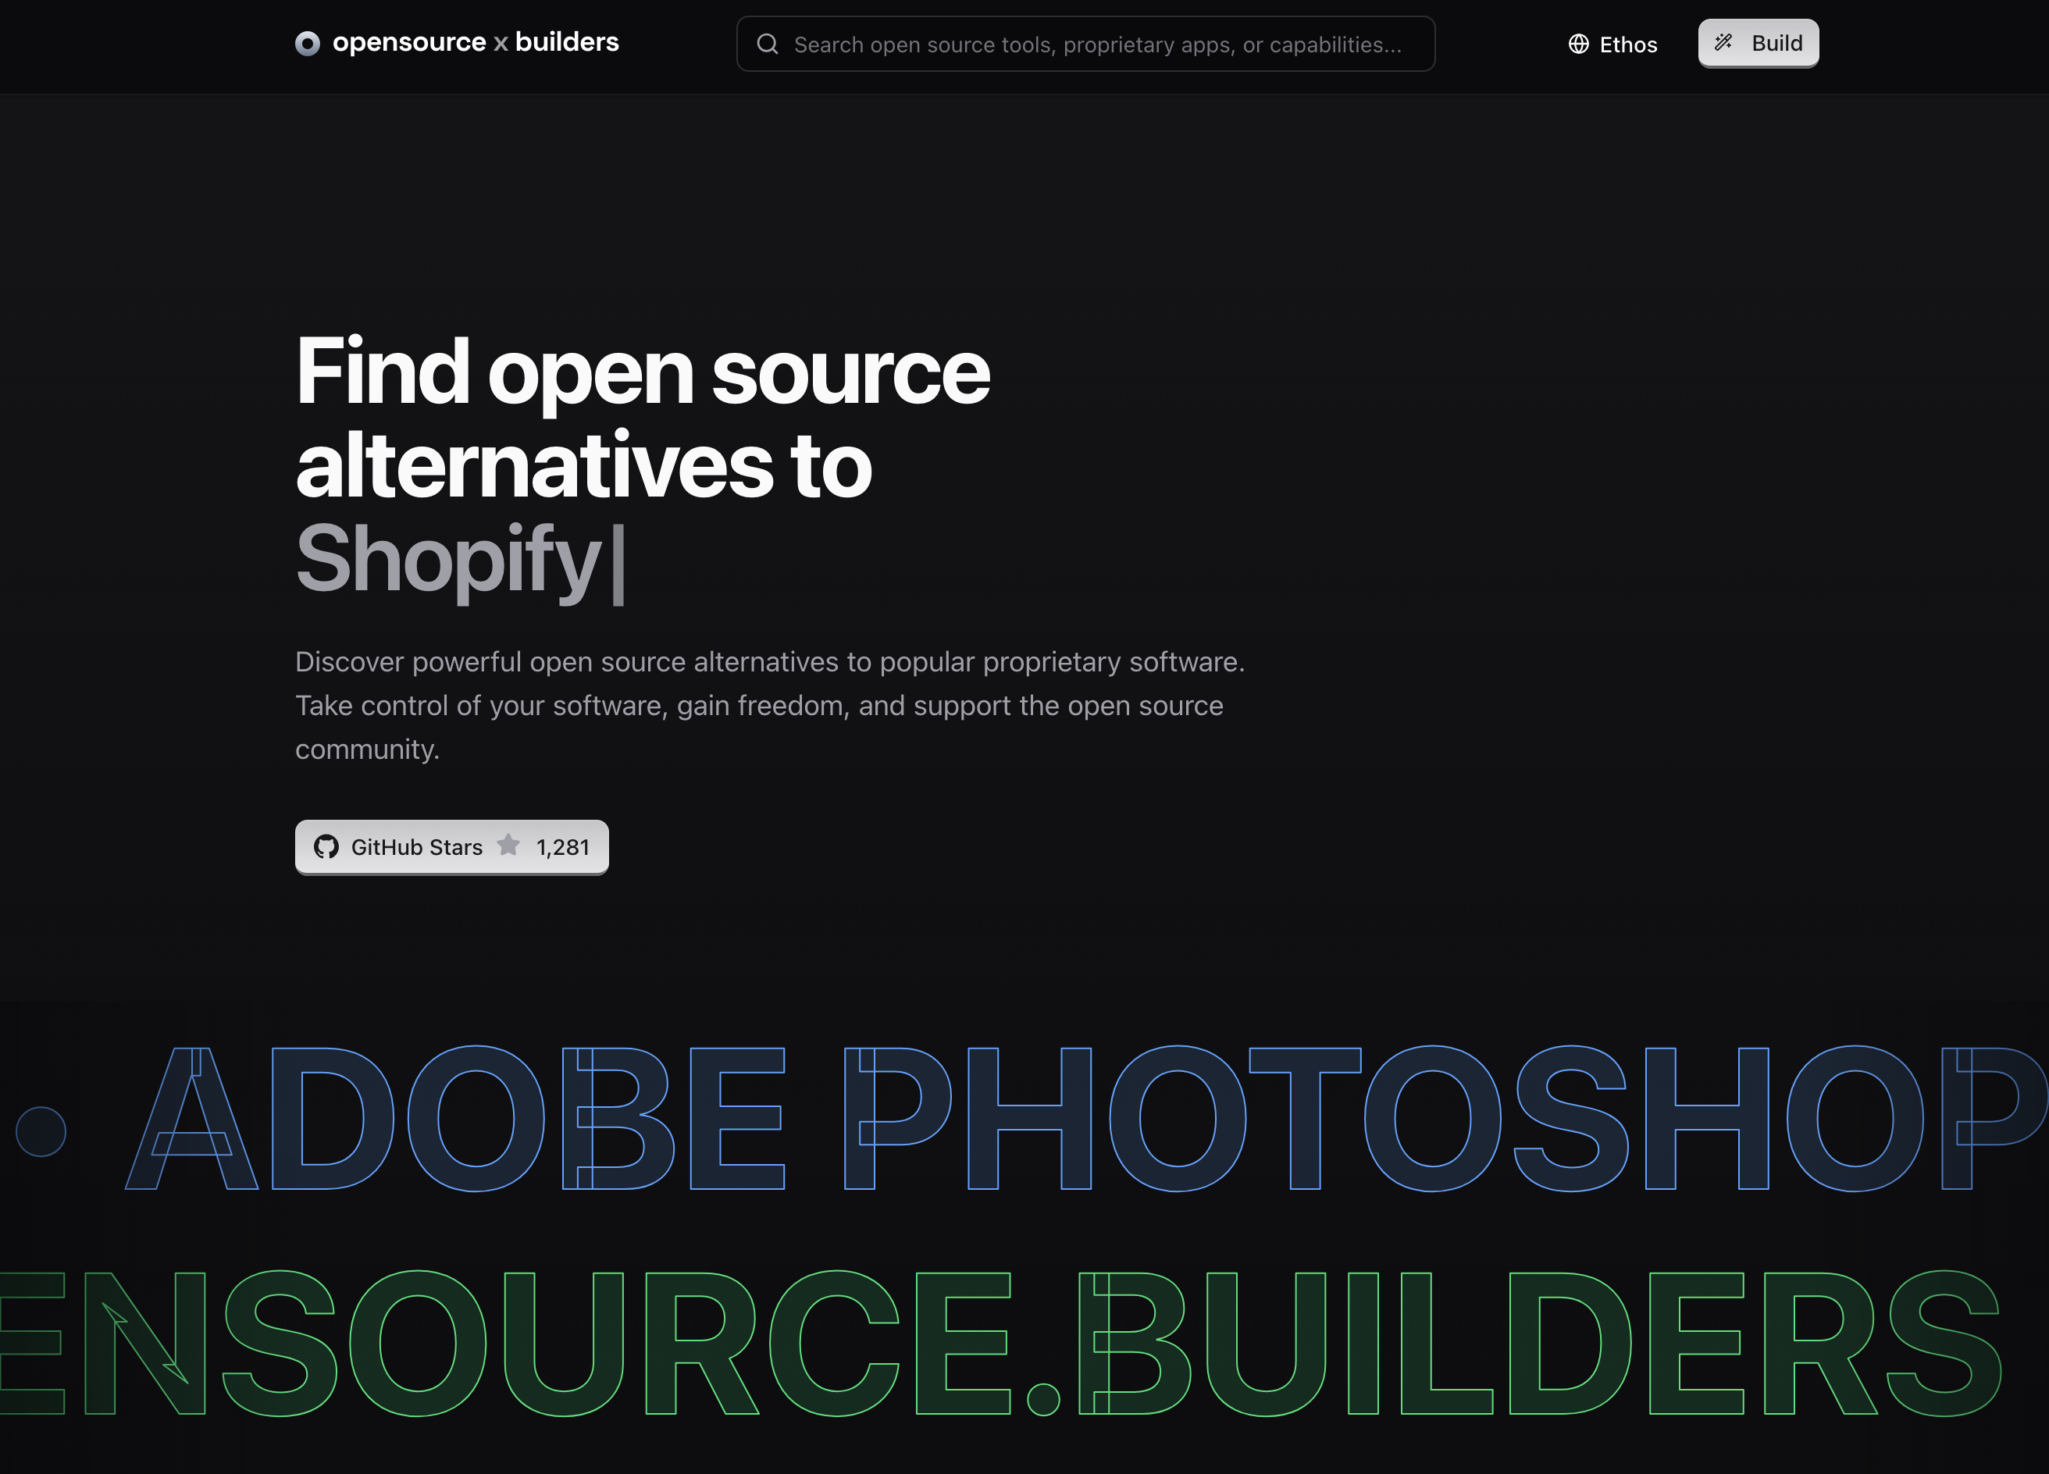Click inside the search input field
The width and height of the screenshot is (2049, 1474).
(1084, 44)
